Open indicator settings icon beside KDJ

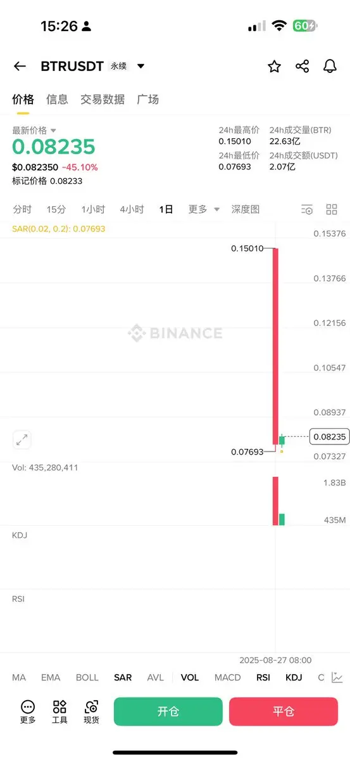(337, 677)
